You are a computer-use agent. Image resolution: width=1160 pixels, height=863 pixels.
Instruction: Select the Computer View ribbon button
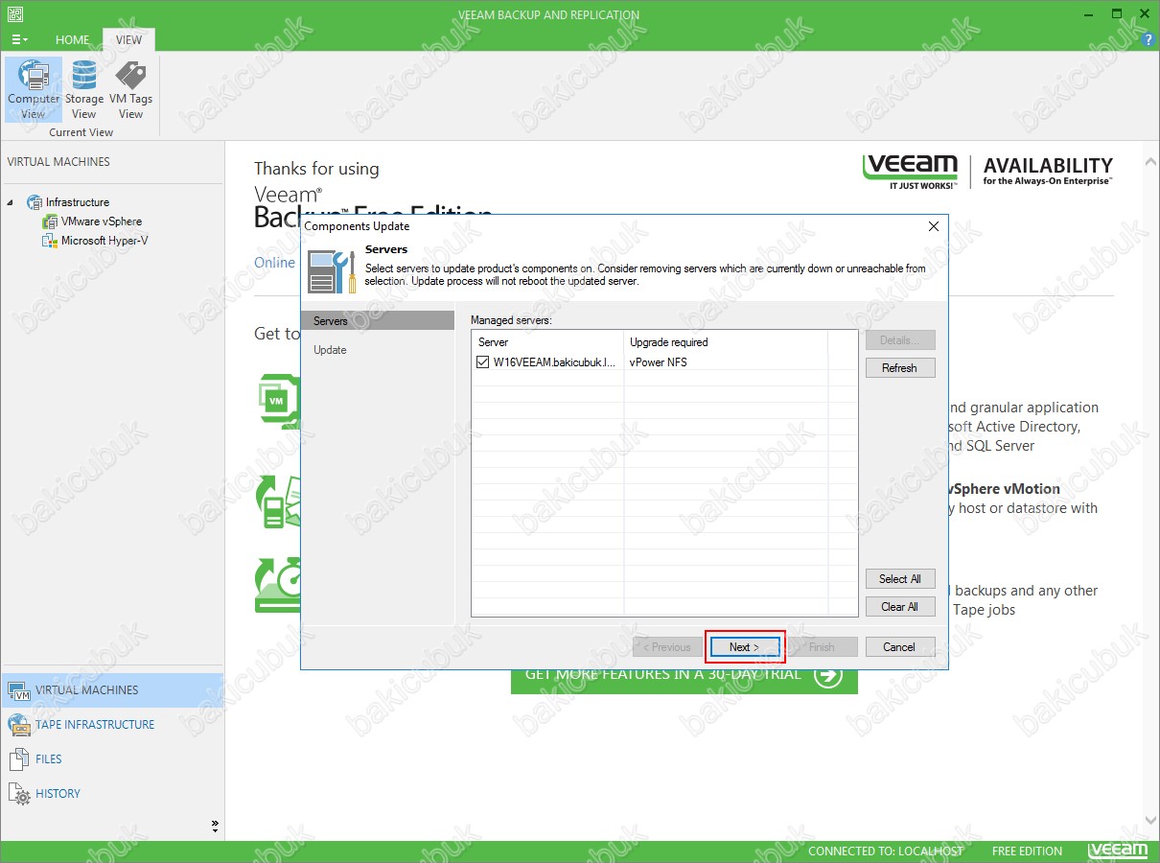[x=34, y=89]
